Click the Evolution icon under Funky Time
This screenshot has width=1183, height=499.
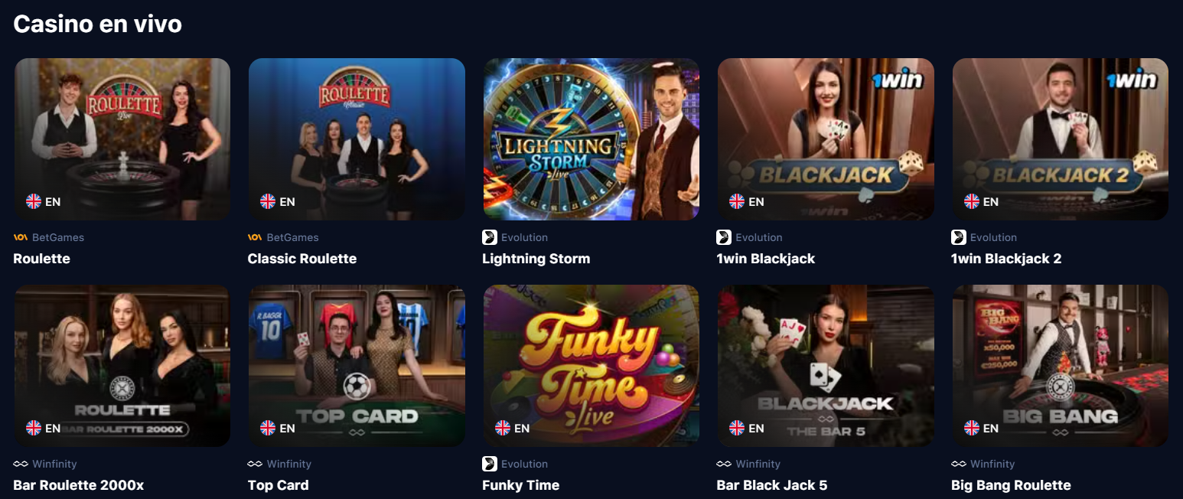[x=490, y=464]
